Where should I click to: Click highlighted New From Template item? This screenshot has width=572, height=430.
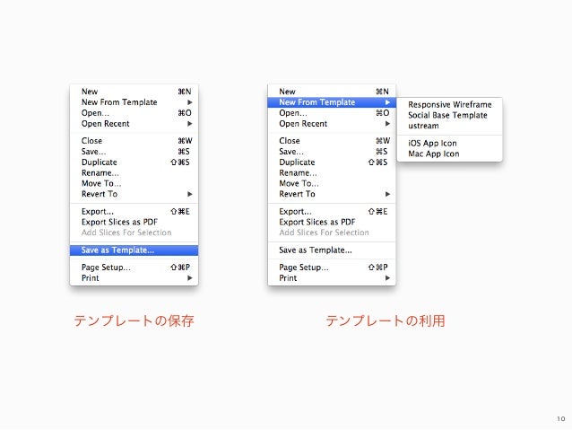332,102
